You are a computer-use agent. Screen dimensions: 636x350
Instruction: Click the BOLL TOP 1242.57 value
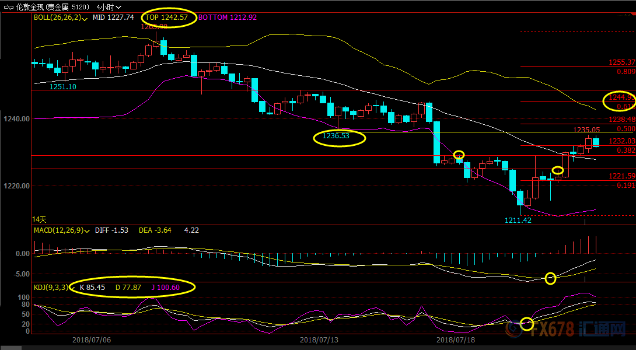point(167,17)
